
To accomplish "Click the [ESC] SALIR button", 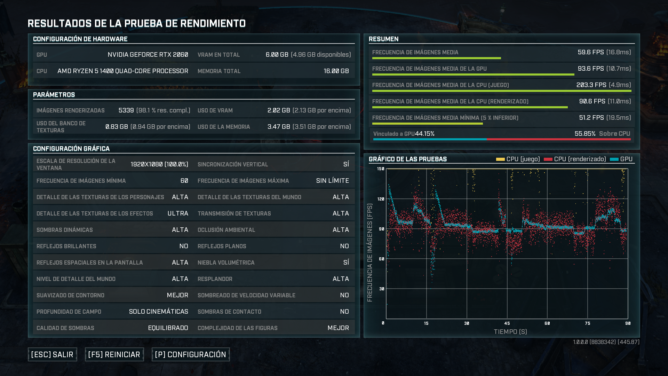I will pos(52,354).
